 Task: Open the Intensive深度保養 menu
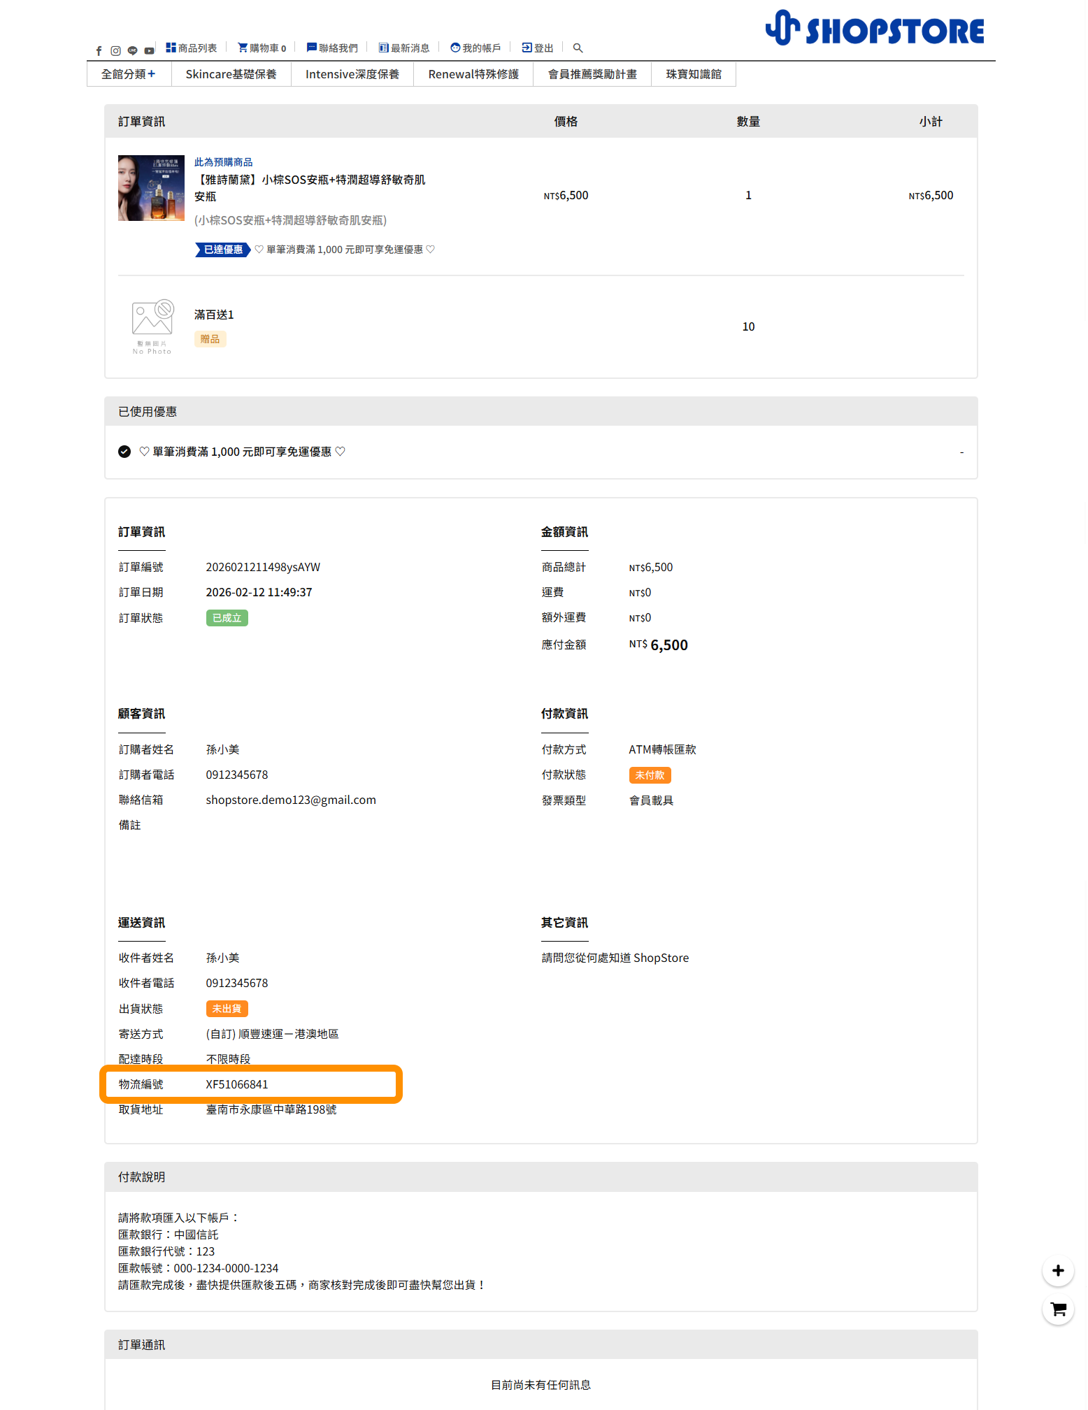pyautogui.click(x=352, y=74)
